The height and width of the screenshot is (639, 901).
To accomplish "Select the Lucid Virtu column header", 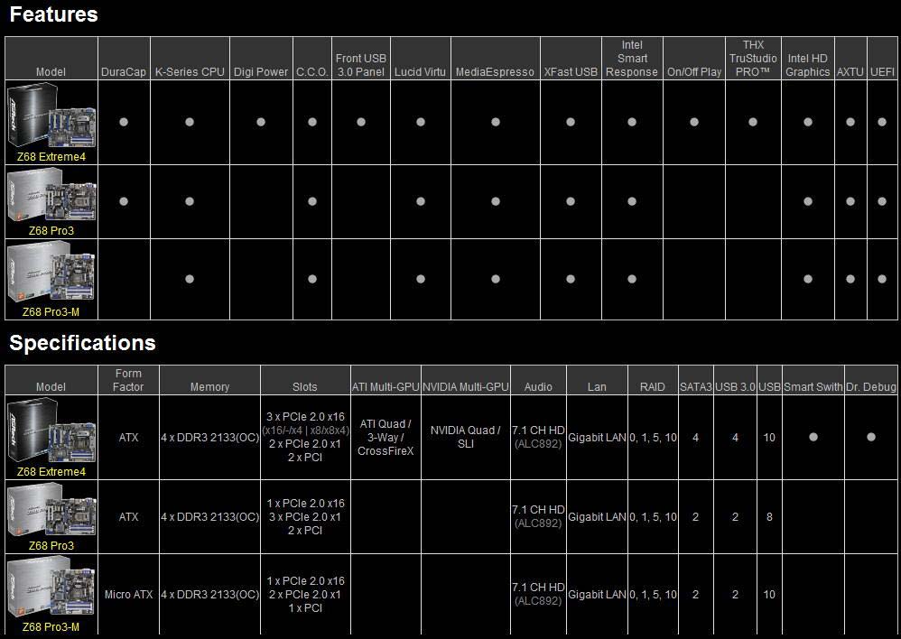I will coord(420,72).
